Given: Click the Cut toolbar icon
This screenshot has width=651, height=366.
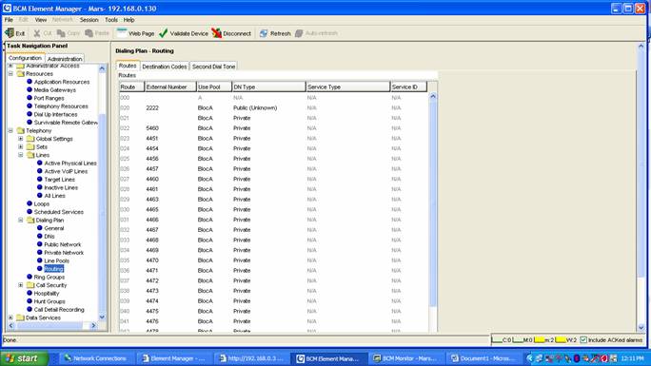Looking at the screenshot, I should [37, 33].
